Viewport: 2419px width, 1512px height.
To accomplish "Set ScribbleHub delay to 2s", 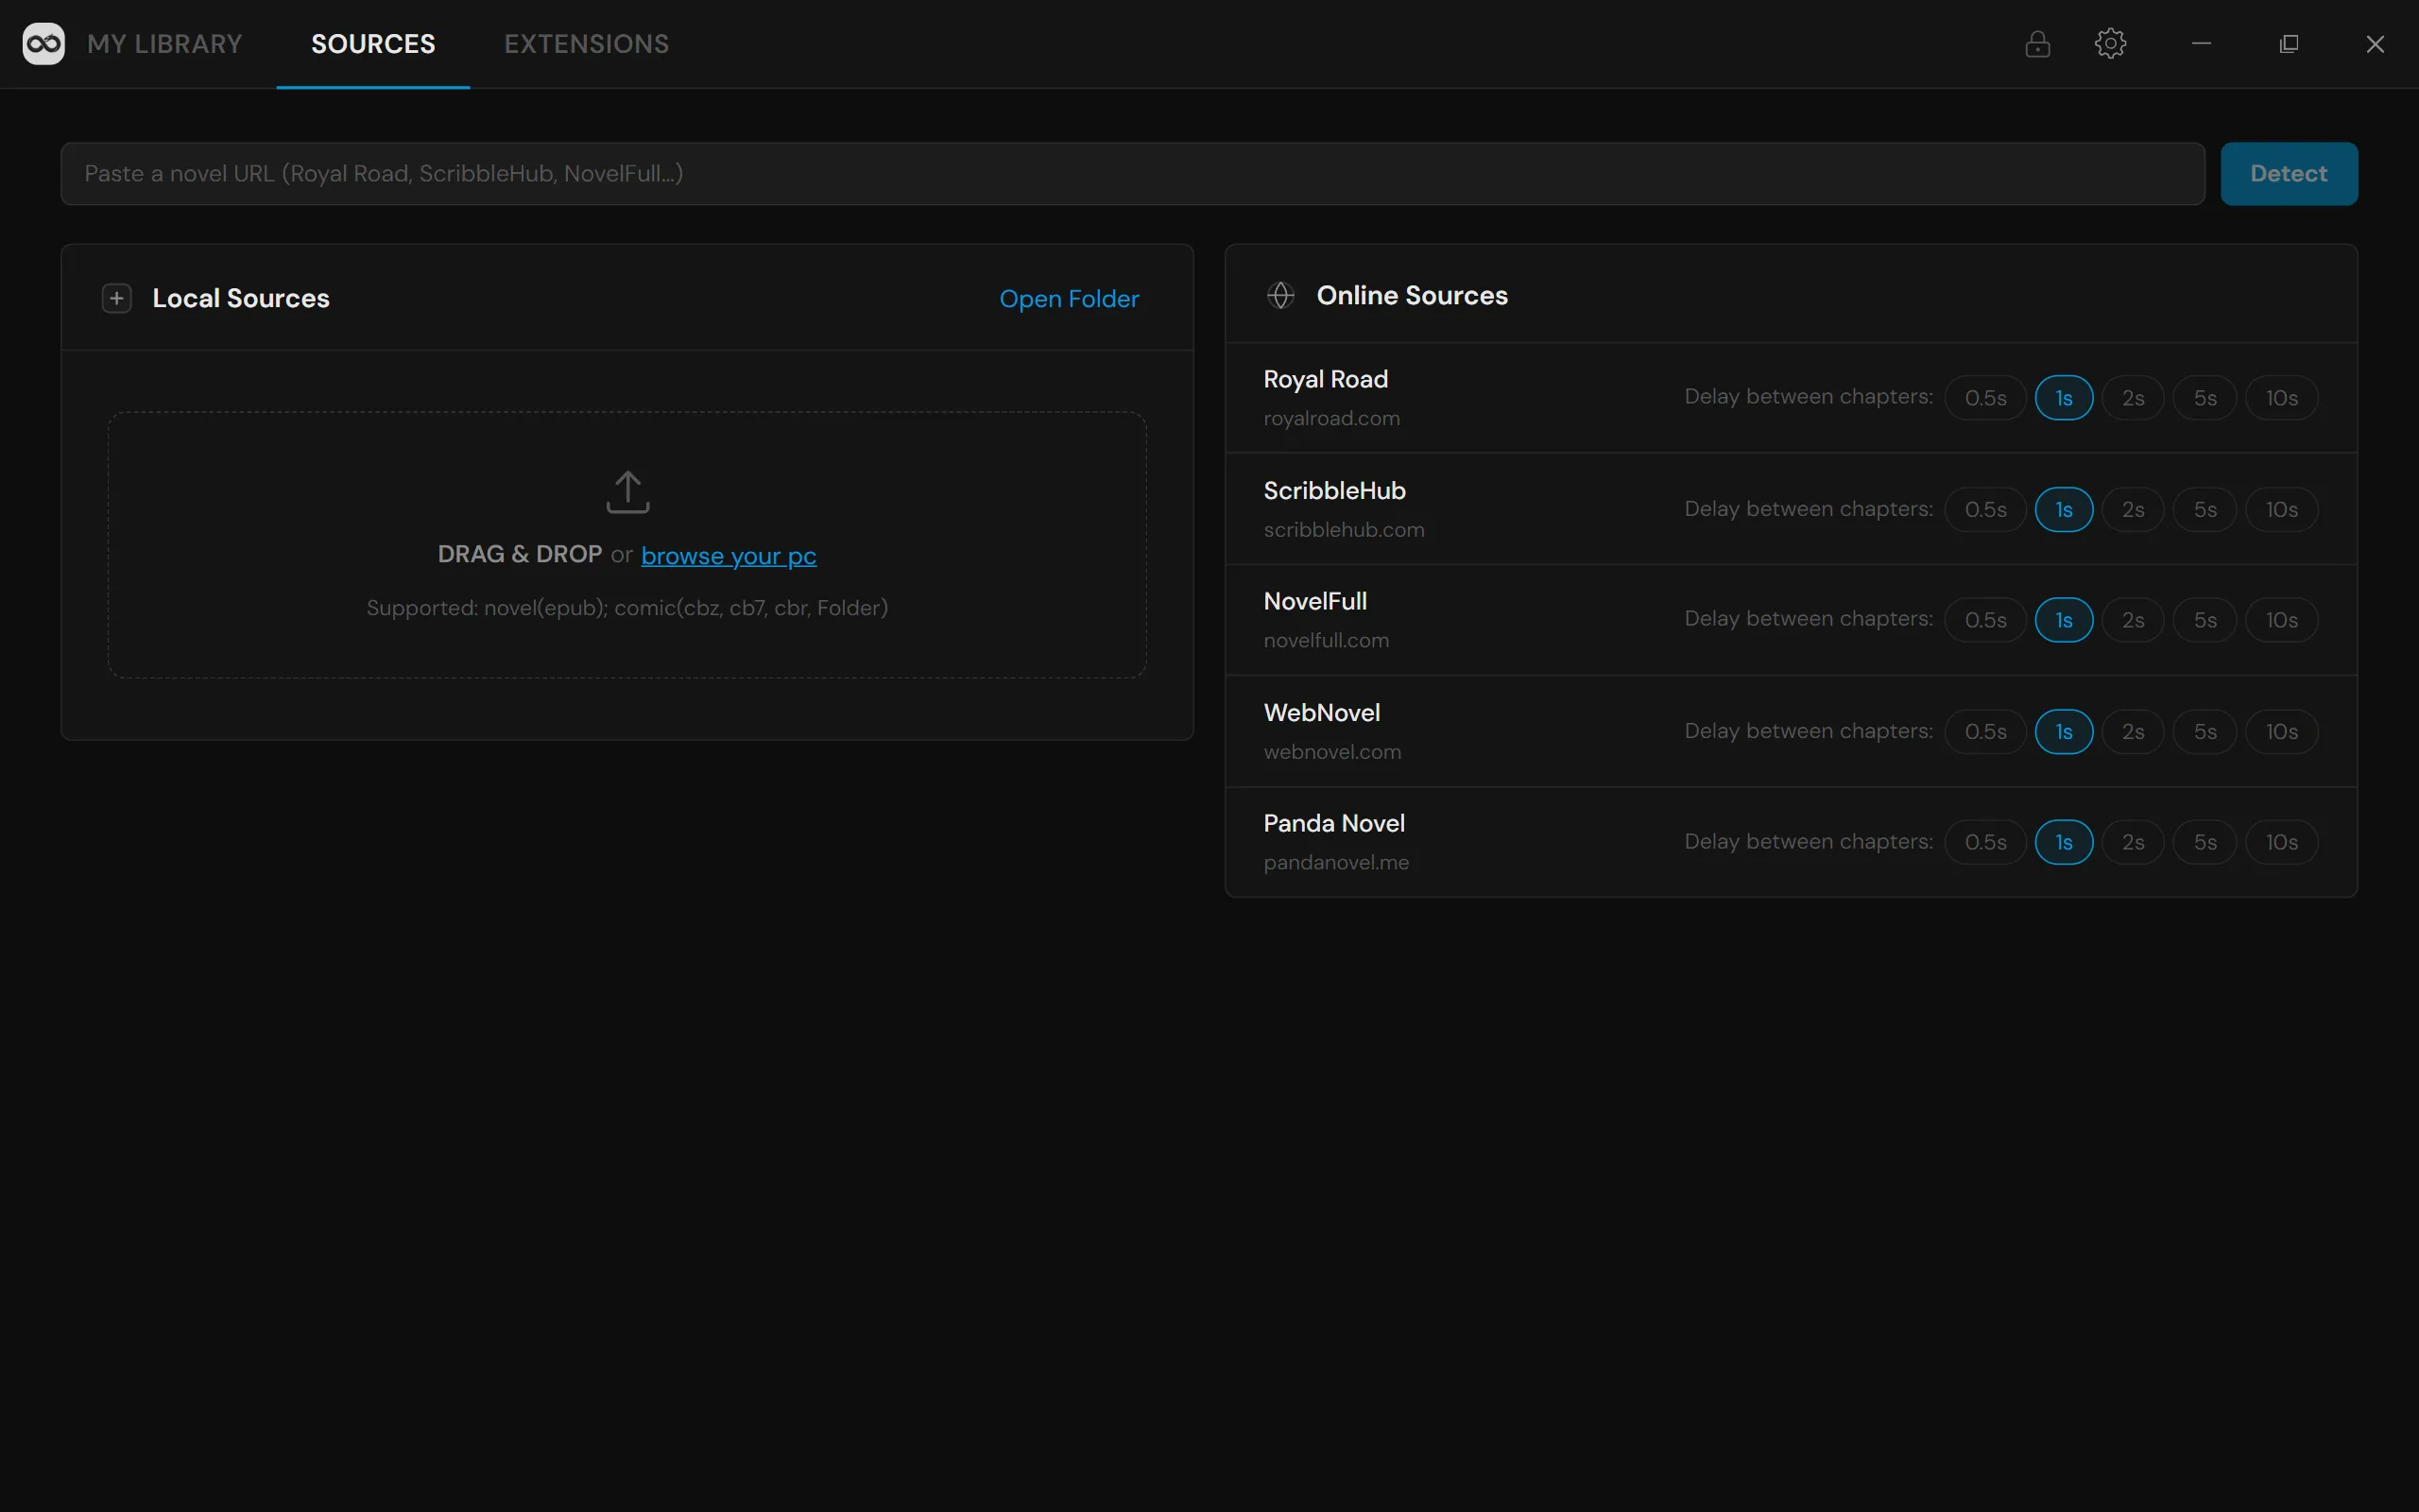I will 2132,510.
